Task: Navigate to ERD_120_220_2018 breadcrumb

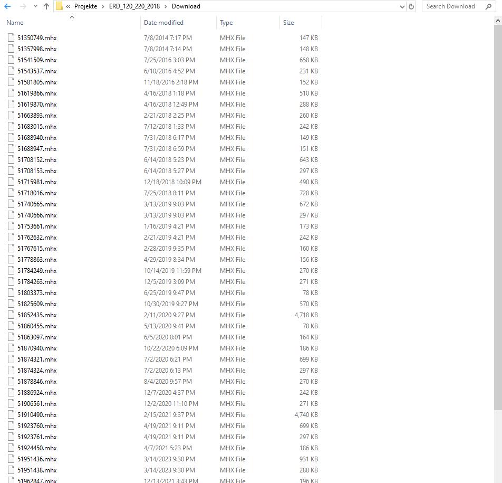Action: pos(134,6)
